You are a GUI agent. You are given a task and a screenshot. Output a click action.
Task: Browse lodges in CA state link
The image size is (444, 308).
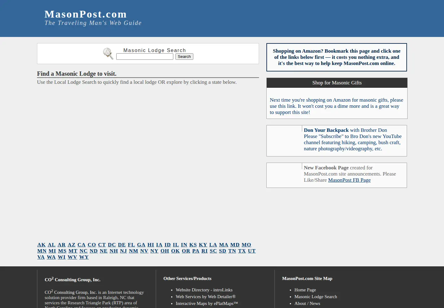81,245
